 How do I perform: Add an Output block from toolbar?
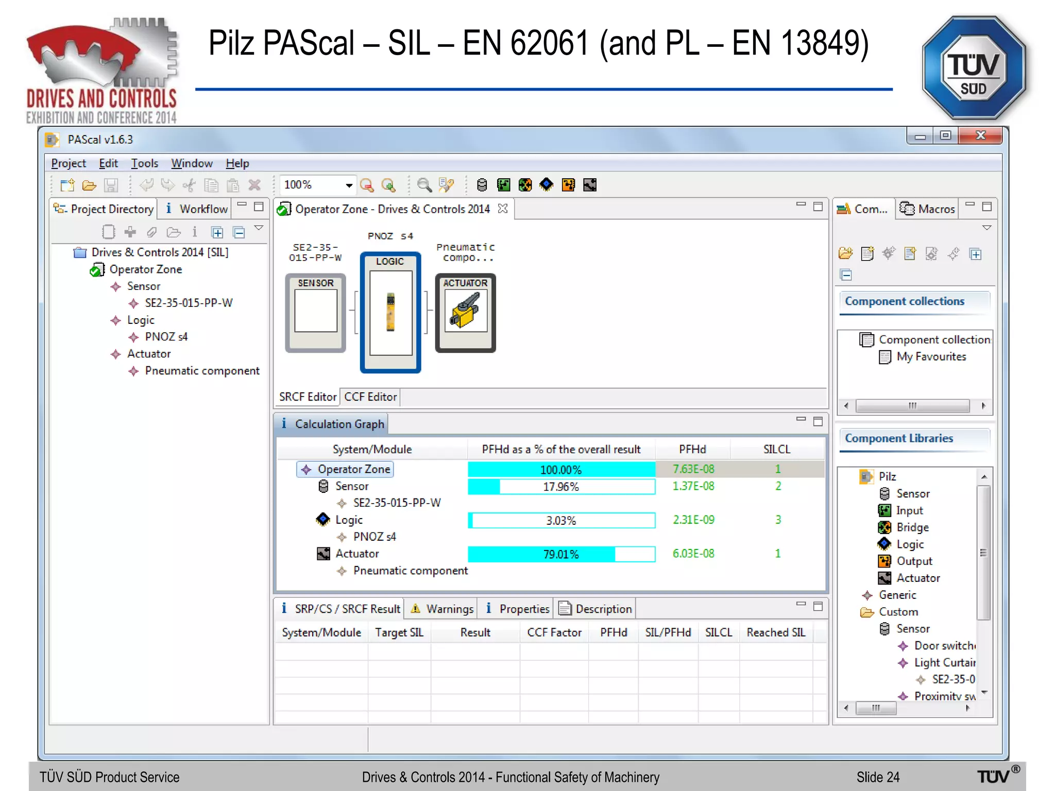click(568, 185)
